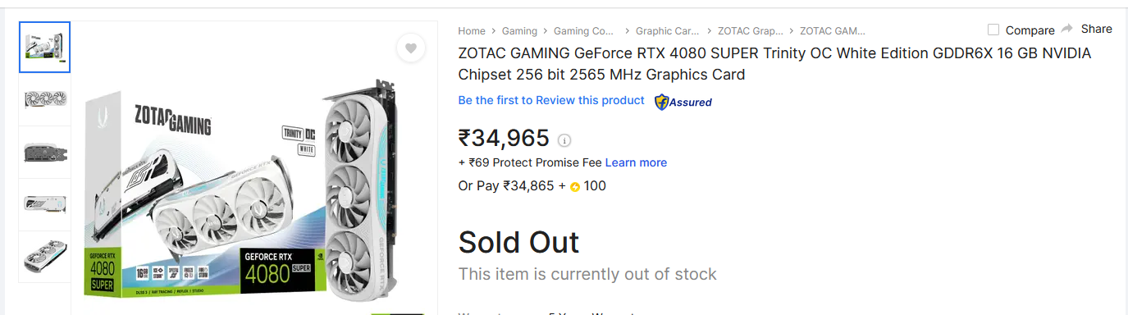The height and width of the screenshot is (315, 1128).
Task: Click the Assured badge icon
Action: point(683,102)
